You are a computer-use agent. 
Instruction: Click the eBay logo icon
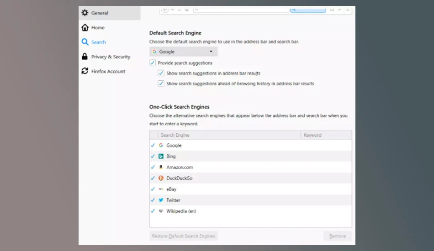(161, 189)
